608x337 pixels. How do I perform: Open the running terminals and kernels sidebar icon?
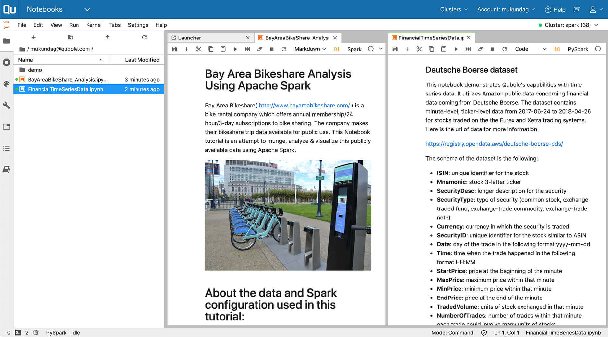(x=6, y=62)
